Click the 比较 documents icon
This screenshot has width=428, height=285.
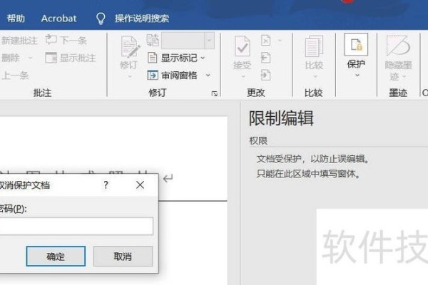coord(314,46)
